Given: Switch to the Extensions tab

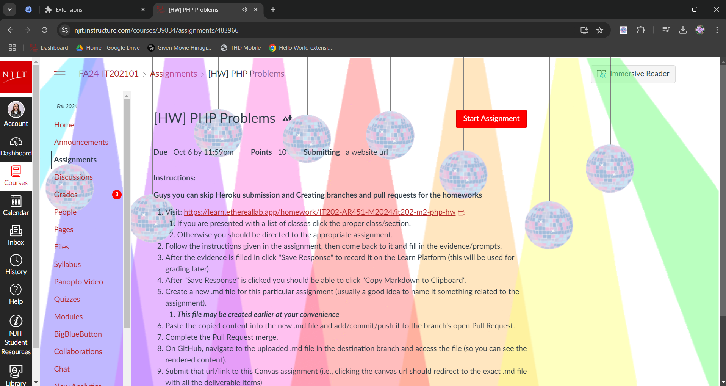Looking at the screenshot, I should pyautogui.click(x=95, y=9).
